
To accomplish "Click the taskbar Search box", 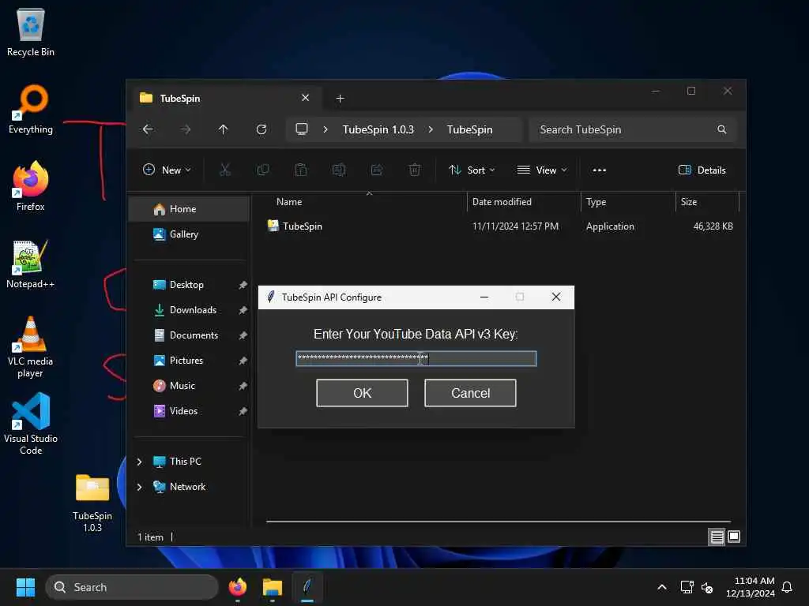I will [x=132, y=587].
